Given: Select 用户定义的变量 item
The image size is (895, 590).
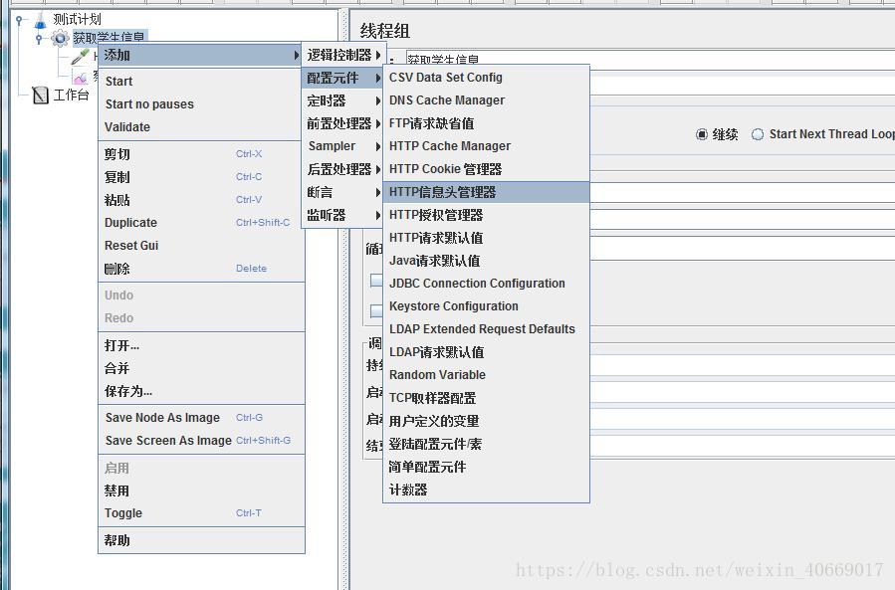Looking at the screenshot, I should tap(486, 421).
